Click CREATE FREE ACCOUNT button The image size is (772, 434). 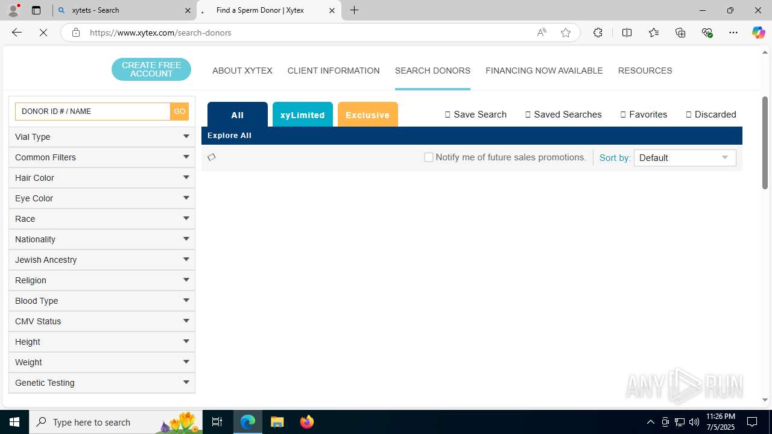[x=151, y=69]
